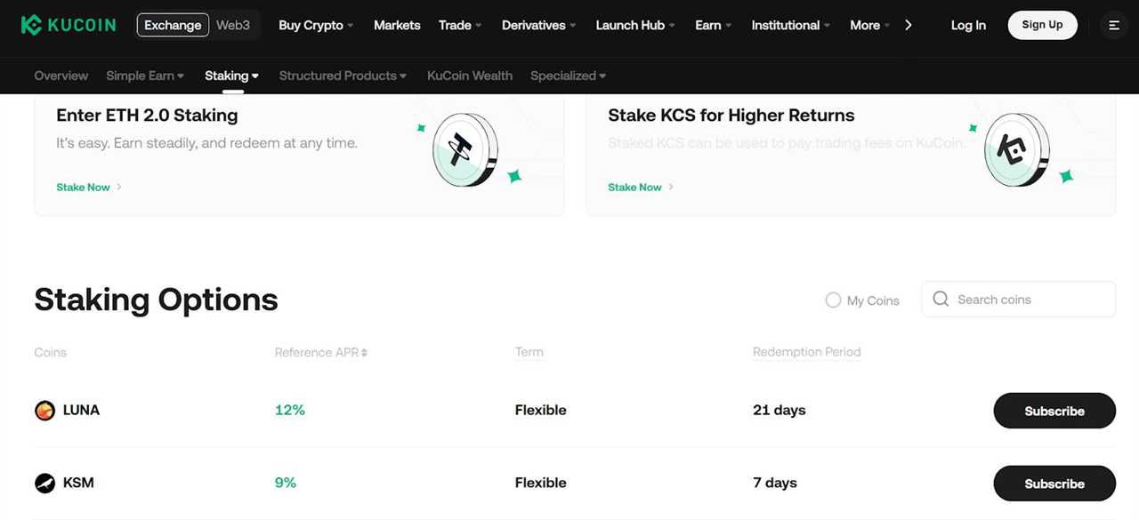1139x520 pixels.
Task: Select the KSM coin icon
Action: pos(44,483)
